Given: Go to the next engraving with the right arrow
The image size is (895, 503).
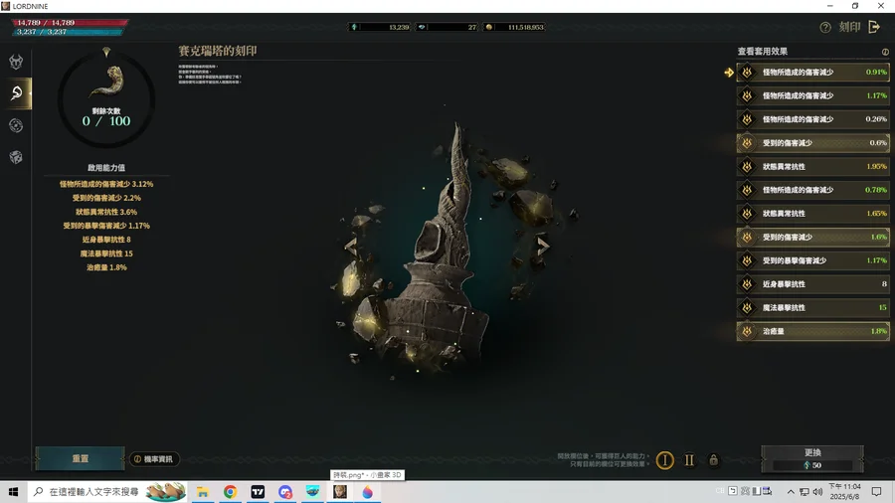Looking at the screenshot, I should [x=543, y=246].
